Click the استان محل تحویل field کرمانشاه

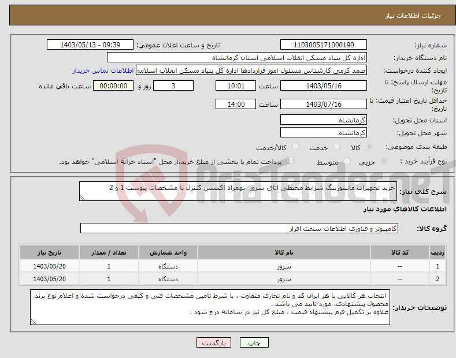pyautogui.click(x=324, y=120)
